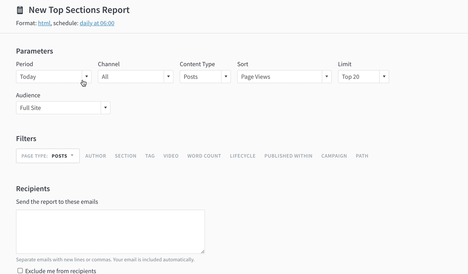Click the recipients email text area

click(111, 232)
